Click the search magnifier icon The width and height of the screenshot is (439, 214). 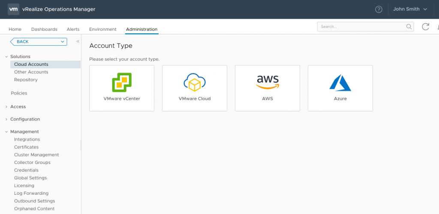[x=409, y=27]
